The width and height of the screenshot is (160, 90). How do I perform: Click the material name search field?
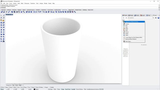140,18
